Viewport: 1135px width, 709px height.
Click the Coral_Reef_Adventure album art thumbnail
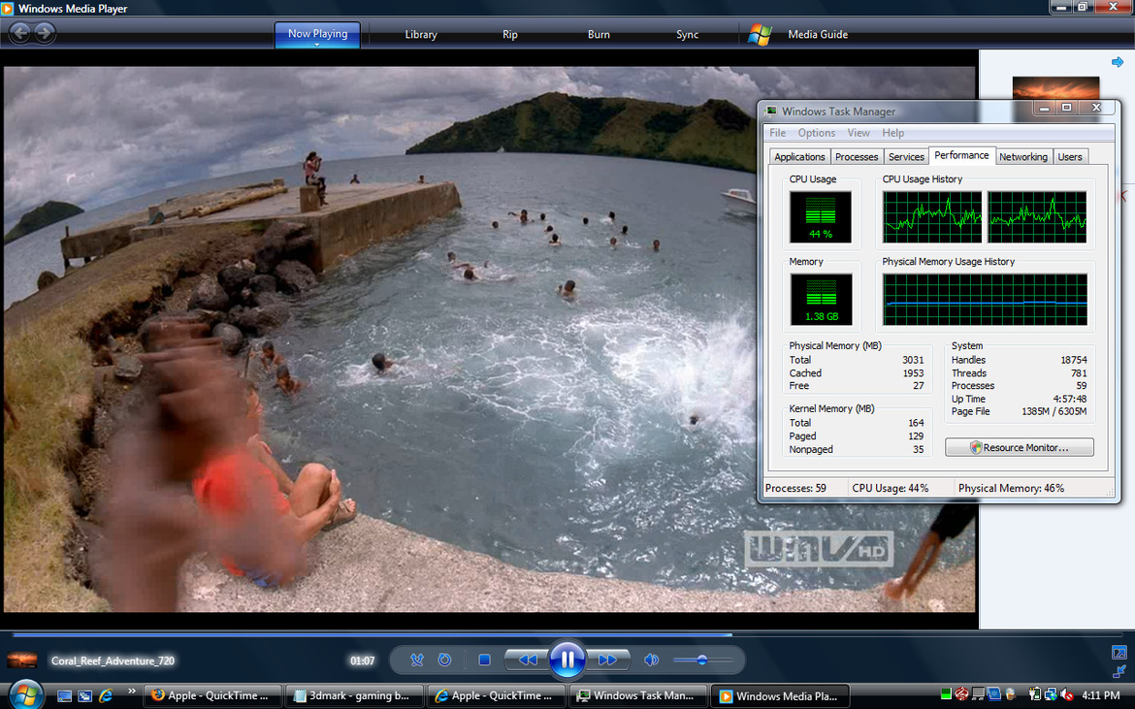pos(21,660)
